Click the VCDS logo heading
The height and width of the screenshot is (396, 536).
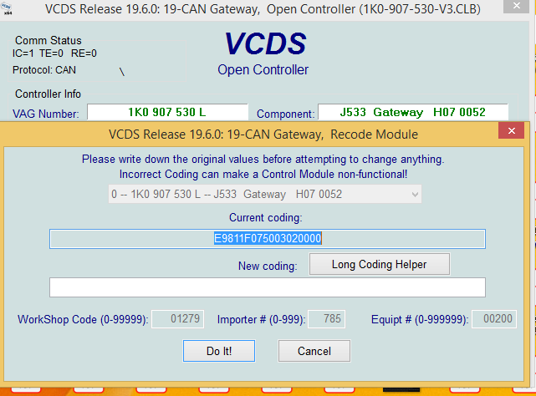265,43
